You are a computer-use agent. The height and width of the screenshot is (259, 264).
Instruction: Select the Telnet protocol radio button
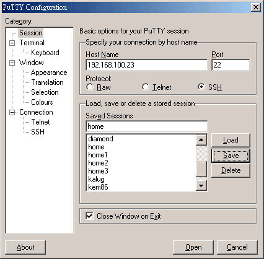click(146, 87)
